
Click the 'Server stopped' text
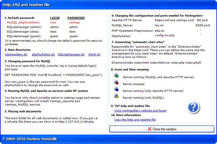pos(133,84)
